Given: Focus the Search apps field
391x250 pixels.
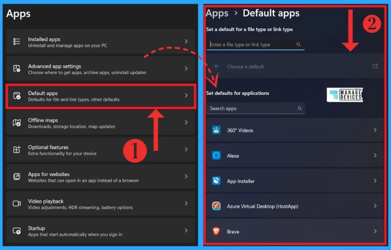Looking at the screenshot, I should (255, 108).
